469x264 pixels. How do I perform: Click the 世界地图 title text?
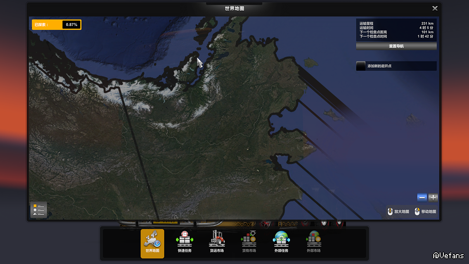pos(234,8)
